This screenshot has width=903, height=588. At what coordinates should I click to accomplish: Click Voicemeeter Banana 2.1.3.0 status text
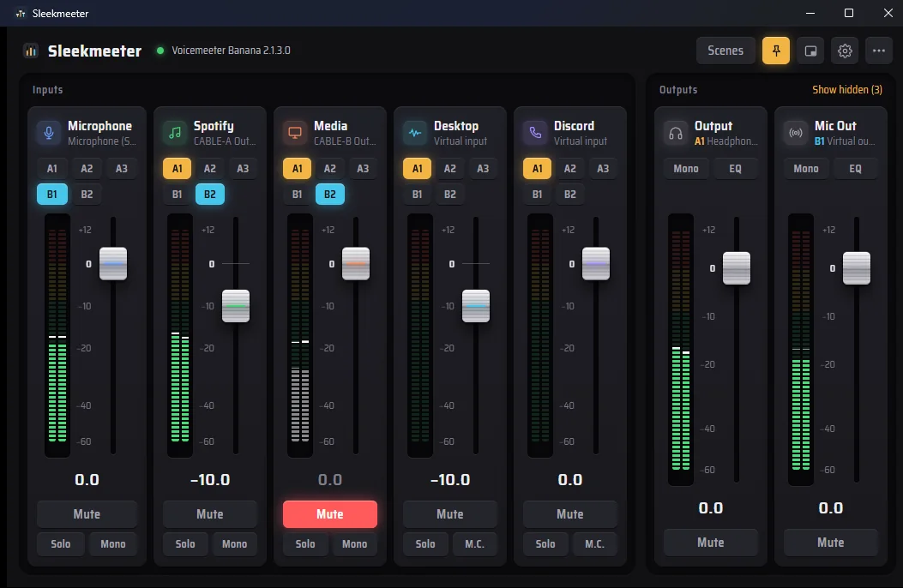231,51
